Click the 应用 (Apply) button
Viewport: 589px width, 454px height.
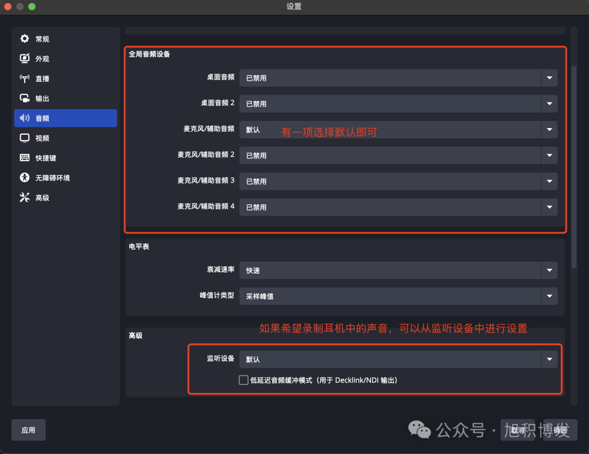[x=28, y=430]
